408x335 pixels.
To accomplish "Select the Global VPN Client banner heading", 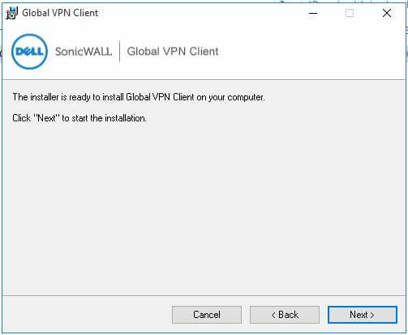I will tap(173, 51).
